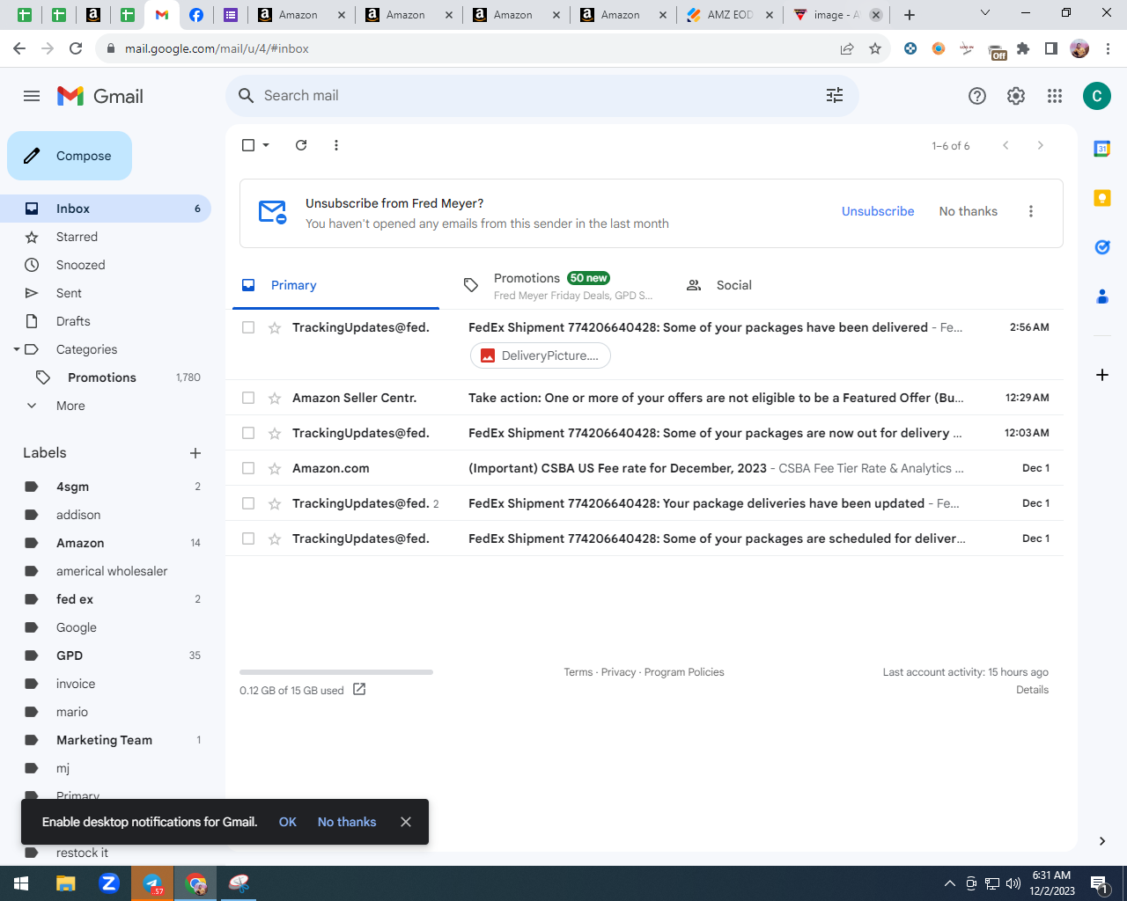Open the select dropdown arrow beside checkbox

(x=266, y=145)
